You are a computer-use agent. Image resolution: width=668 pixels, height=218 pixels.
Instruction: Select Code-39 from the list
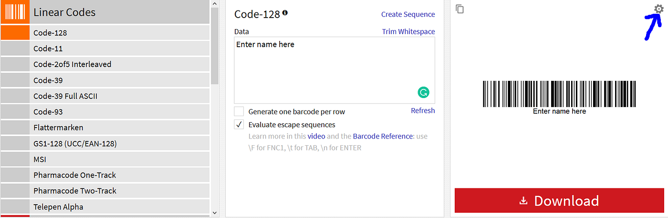[105, 80]
